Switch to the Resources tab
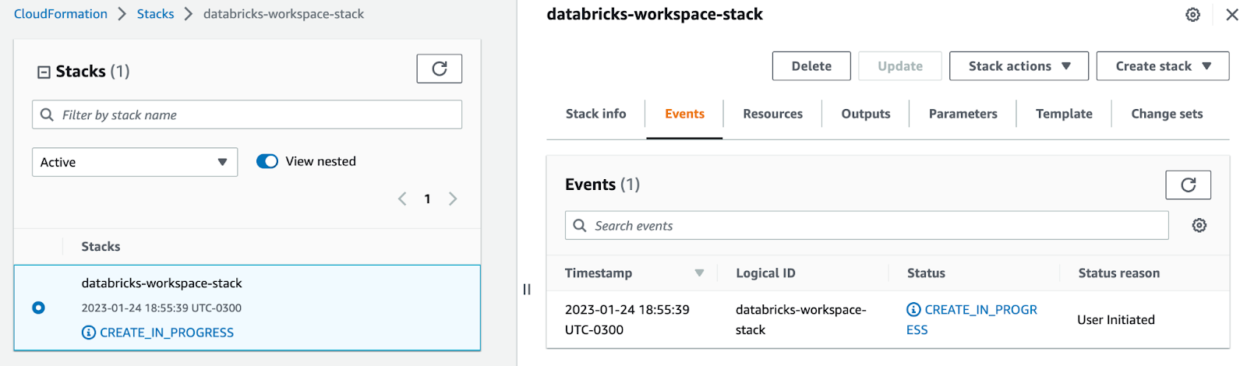The height and width of the screenshot is (366, 1247). pyautogui.click(x=772, y=114)
